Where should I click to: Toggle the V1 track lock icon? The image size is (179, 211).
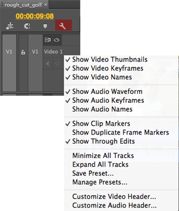(x=23, y=52)
